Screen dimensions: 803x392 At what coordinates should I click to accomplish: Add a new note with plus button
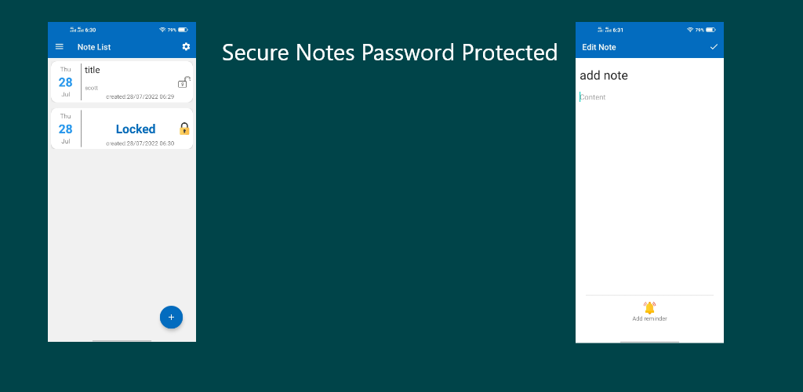pos(171,318)
